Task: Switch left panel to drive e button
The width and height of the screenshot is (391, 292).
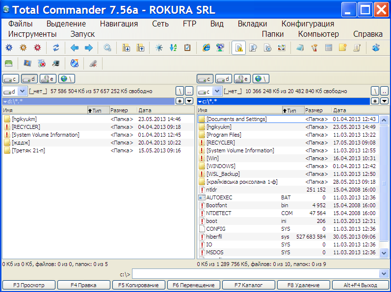Action: click(48, 79)
